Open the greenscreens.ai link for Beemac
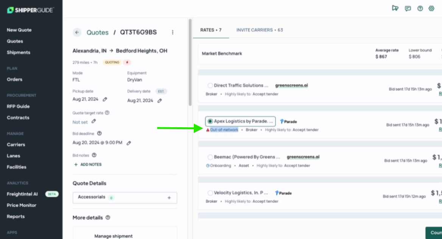This screenshot has width=442, height=239. [303, 157]
